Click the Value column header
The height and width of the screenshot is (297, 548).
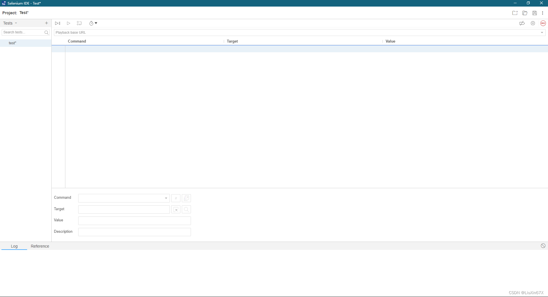[x=390, y=41]
